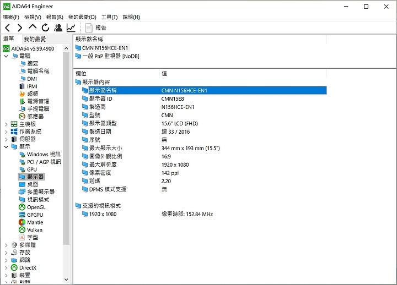Screen dimensions: 397x285
Task: Select 電腦名稱 in the tree
Action: (38, 71)
